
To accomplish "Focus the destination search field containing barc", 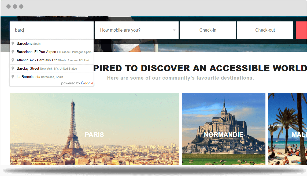I will point(52,30).
